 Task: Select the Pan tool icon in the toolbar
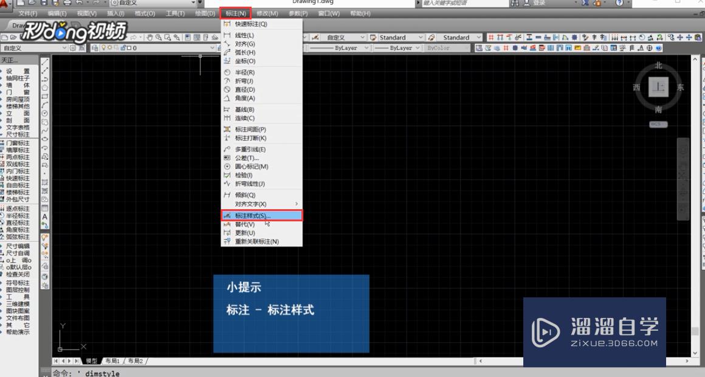150,36
